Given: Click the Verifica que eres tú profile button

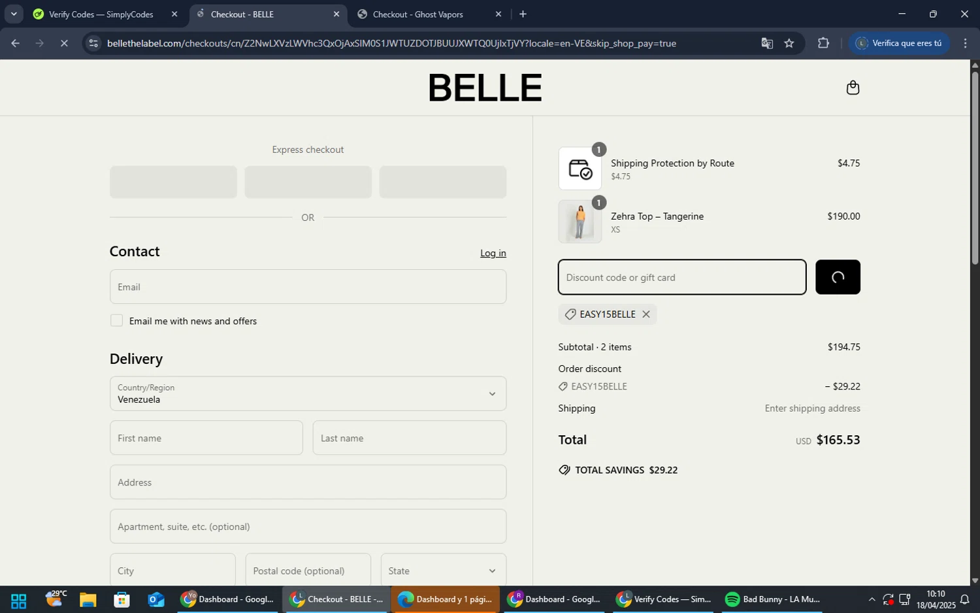Looking at the screenshot, I should (x=899, y=43).
